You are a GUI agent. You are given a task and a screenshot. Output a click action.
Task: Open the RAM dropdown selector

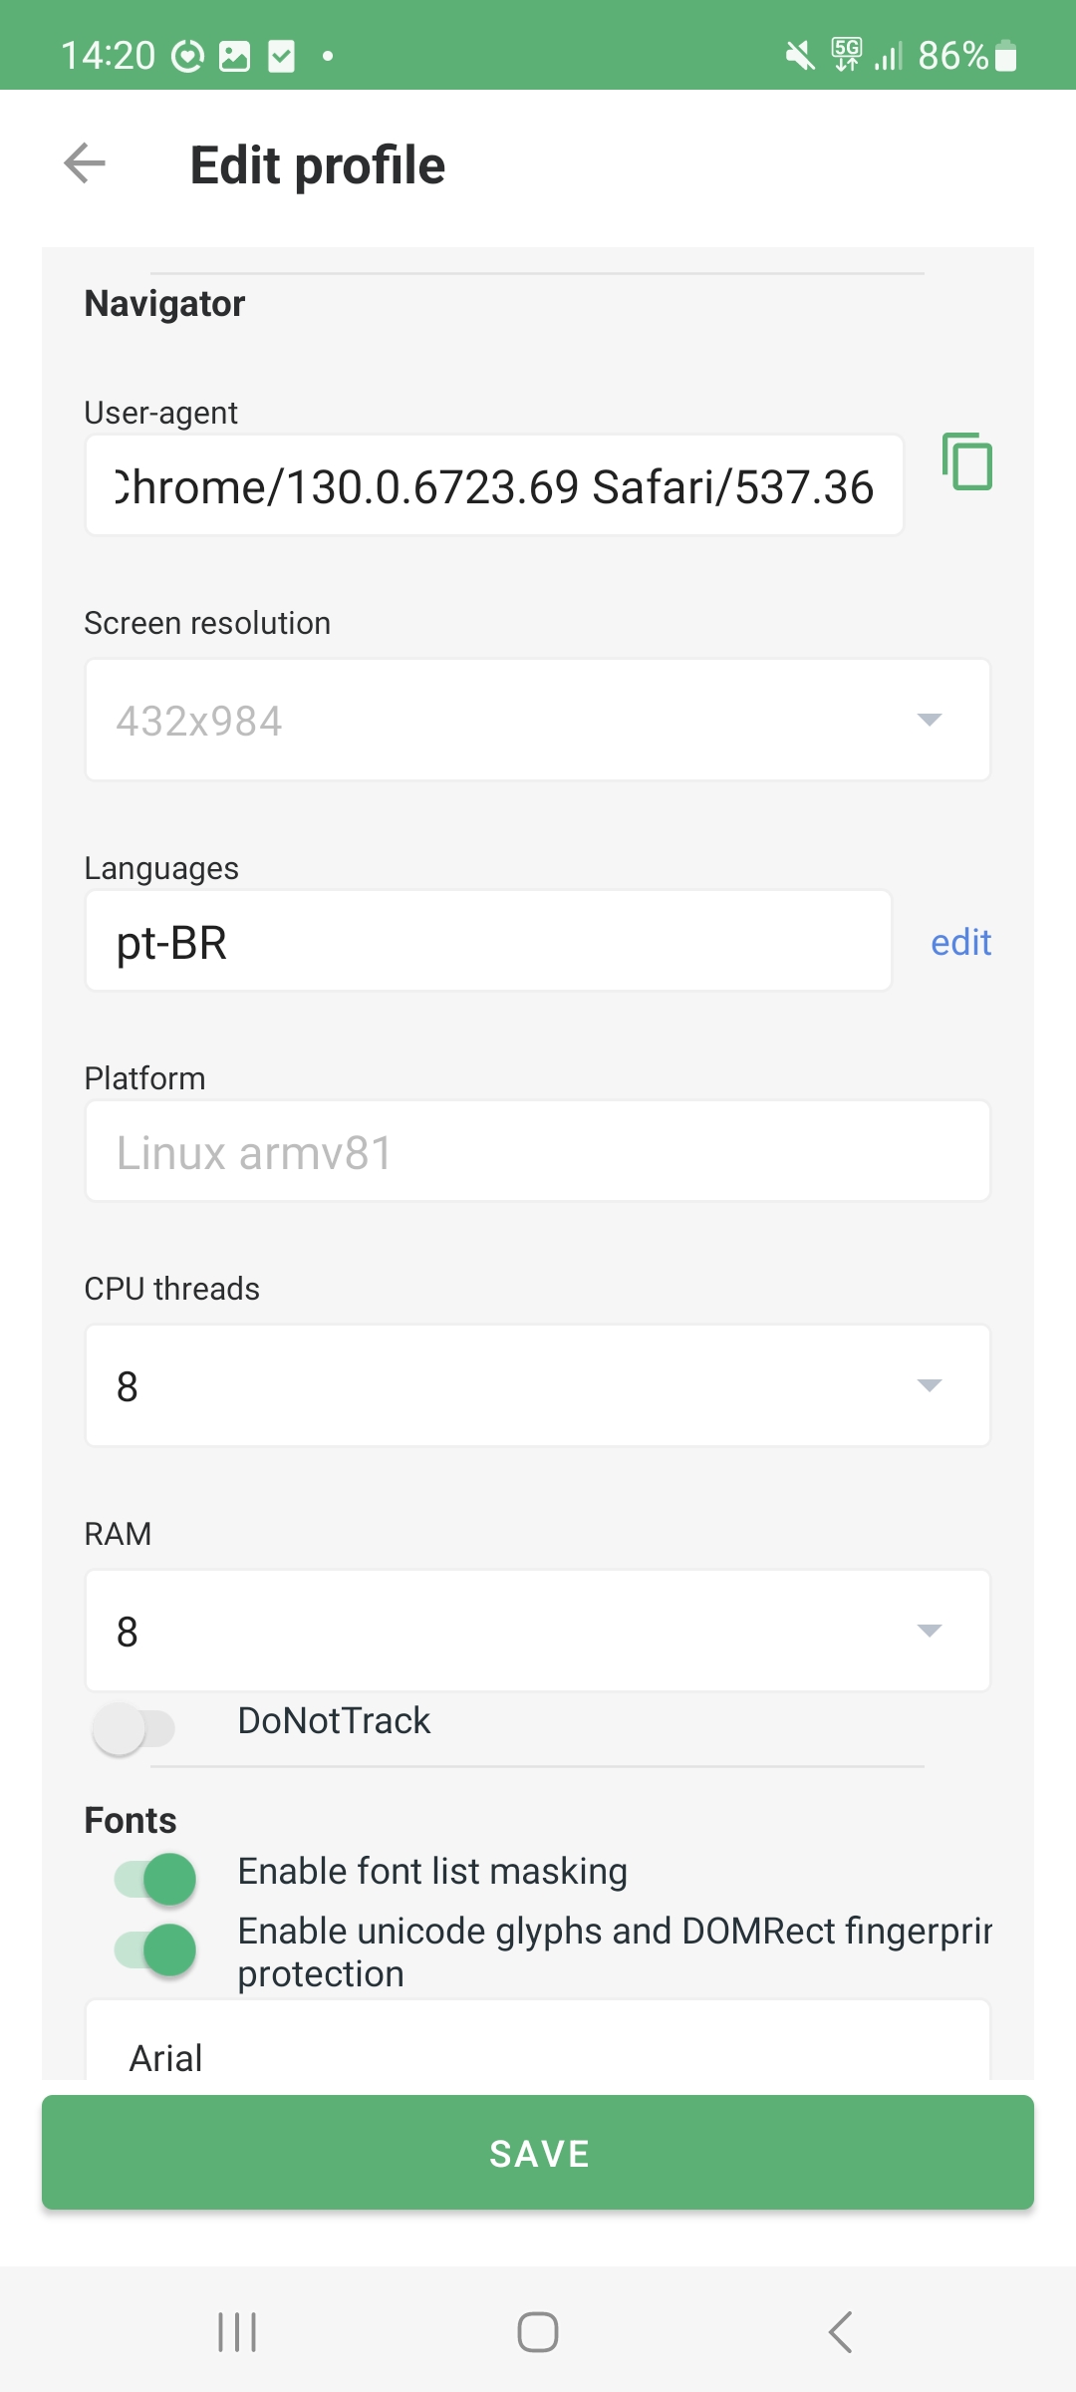coord(538,1631)
